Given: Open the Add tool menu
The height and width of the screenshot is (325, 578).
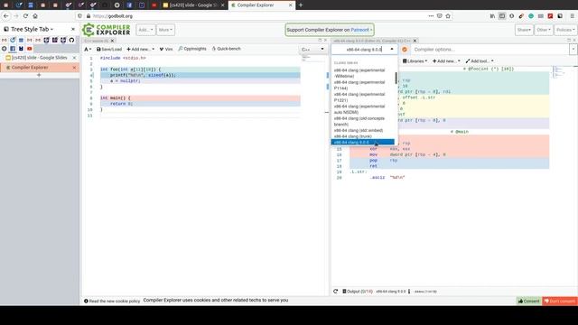Looking at the screenshot, I should click(x=480, y=60).
